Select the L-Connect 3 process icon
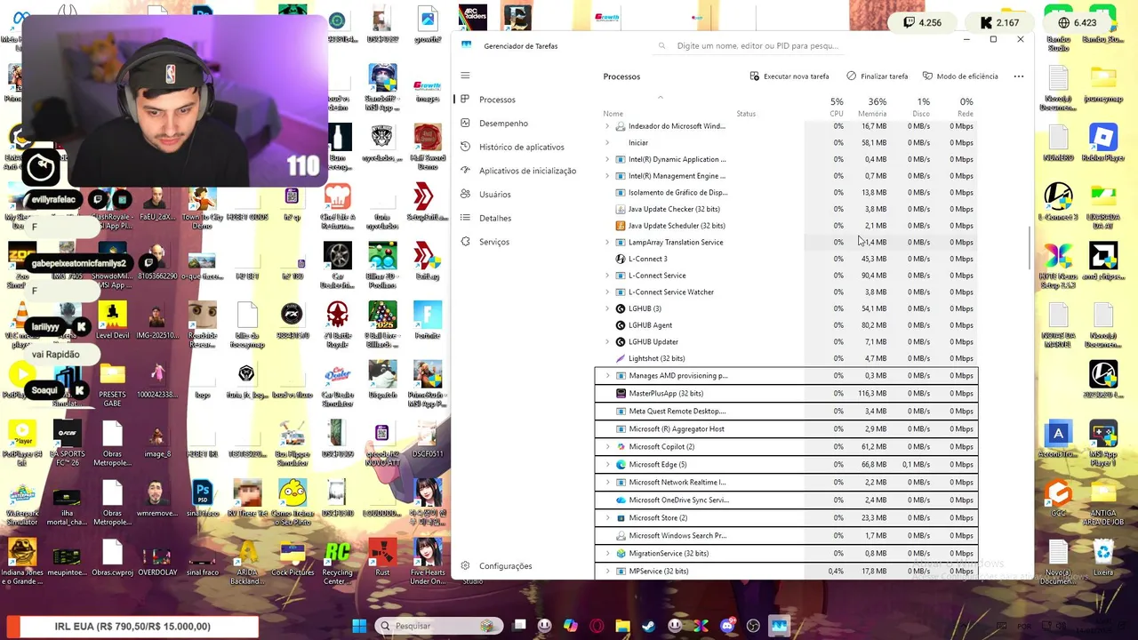The height and width of the screenshot is (640, 1138). click(621, 259)
